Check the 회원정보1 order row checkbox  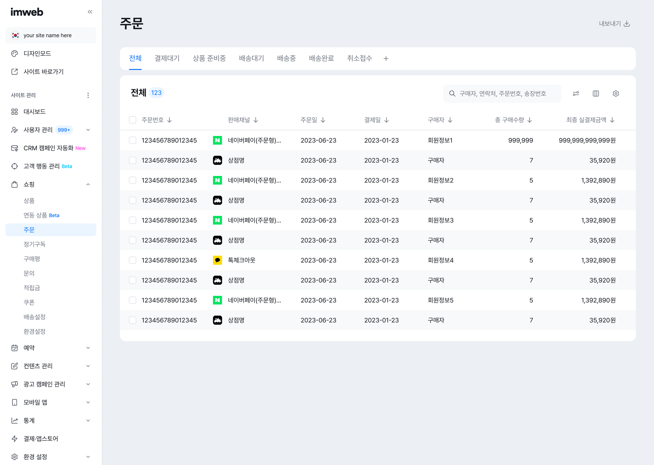(132, 140)
